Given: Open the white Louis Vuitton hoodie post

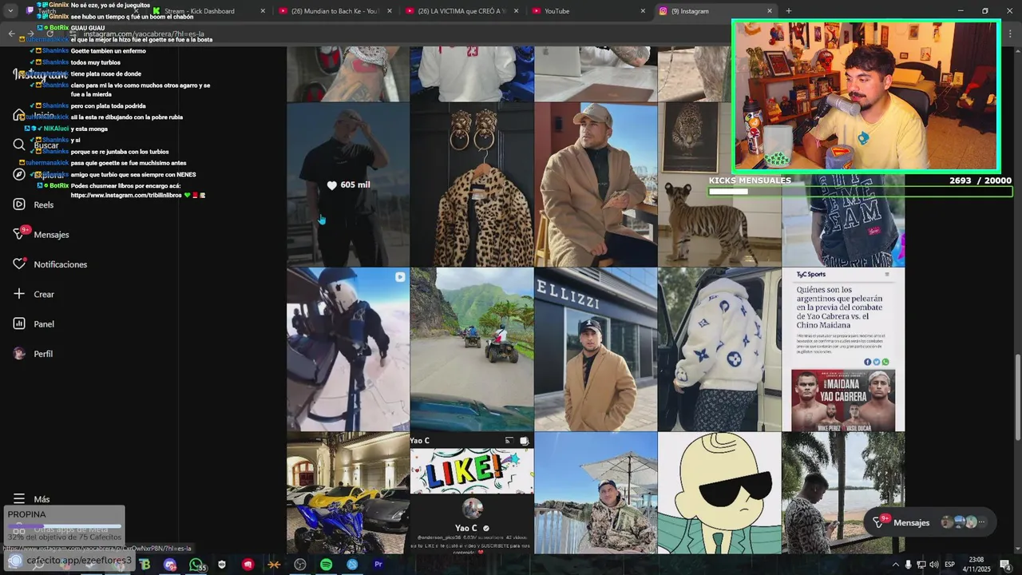Looking at the screenshot, I should click(x=719, y=349).
